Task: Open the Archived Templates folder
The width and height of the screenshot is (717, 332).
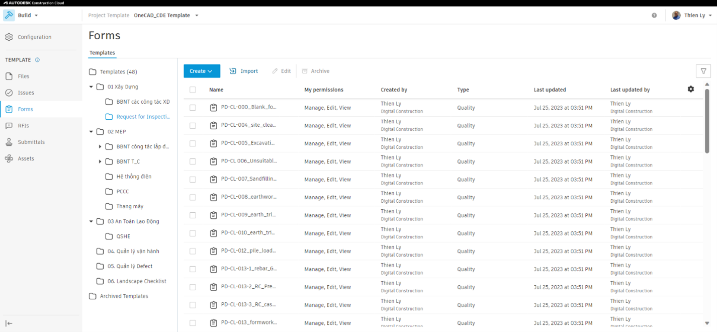Action: (119, 296)
